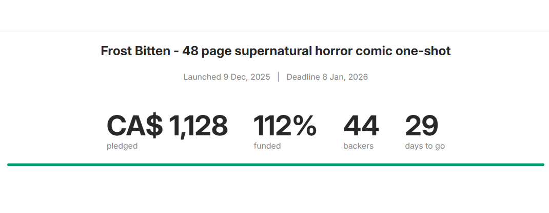The image size is (549, 213).
Task: Click the 29 days remaining number
Action: point(421,126)
